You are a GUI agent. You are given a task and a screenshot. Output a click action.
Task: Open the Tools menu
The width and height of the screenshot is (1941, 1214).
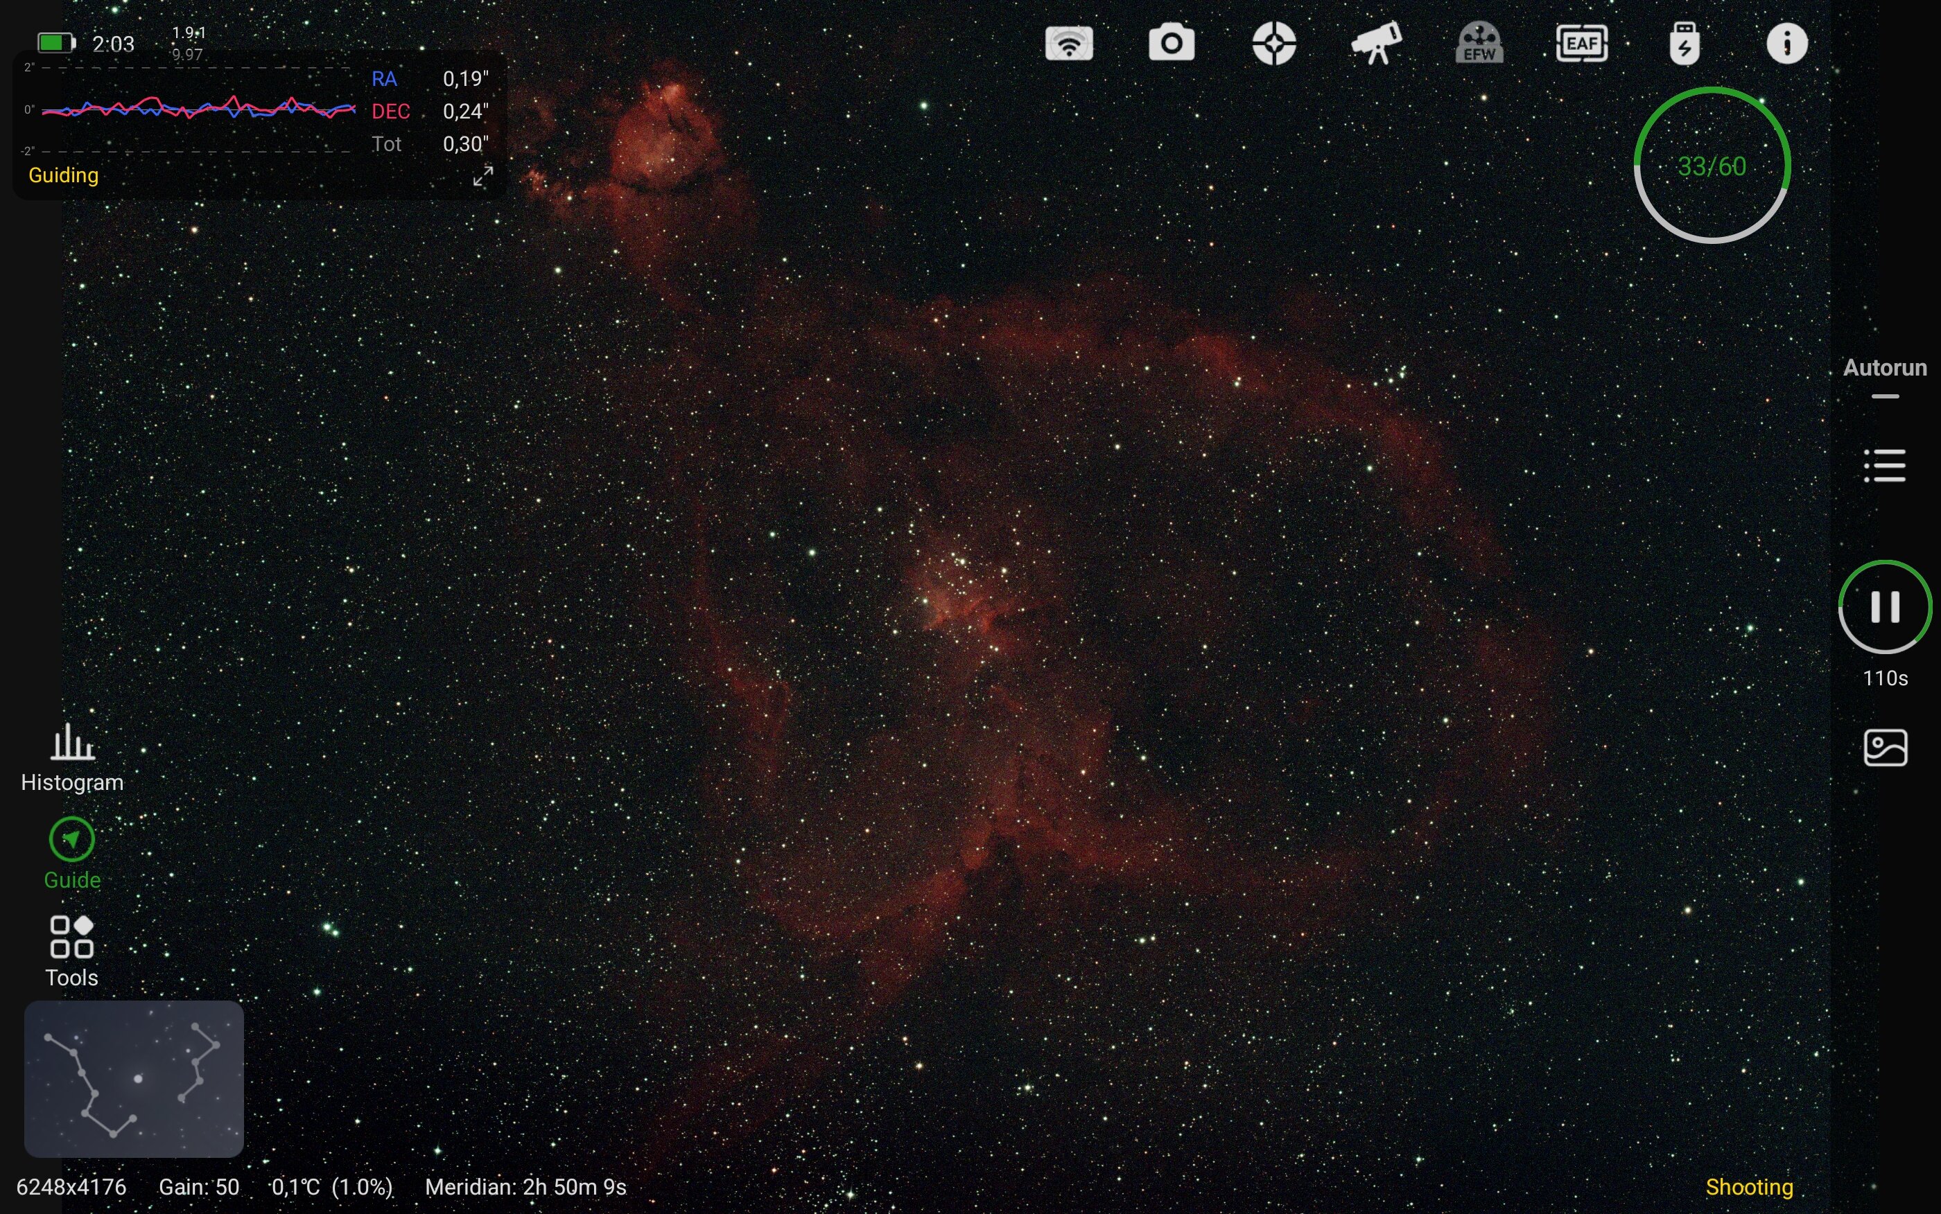pyautogui.click(x=72, y=951)
